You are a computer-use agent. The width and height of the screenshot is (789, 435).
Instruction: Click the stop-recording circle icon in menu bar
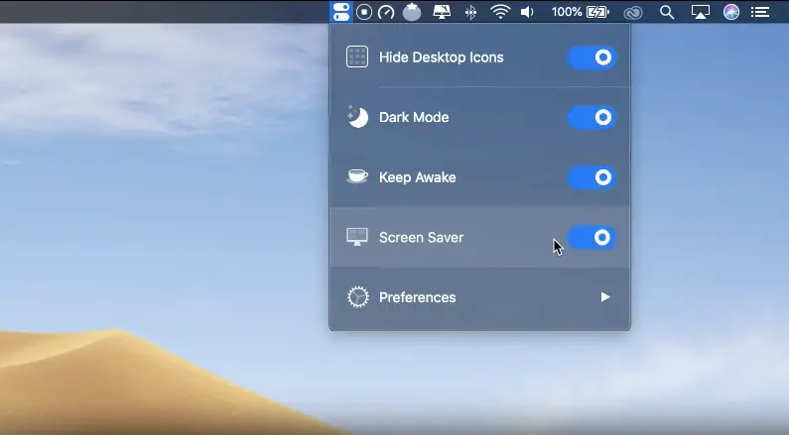(364, 12)
